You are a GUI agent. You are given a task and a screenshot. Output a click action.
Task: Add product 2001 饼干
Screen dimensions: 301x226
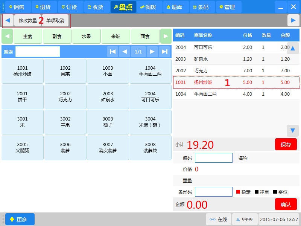(23, 97)
